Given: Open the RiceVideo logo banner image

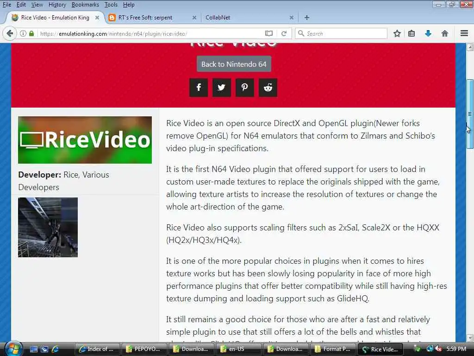Looking at the screenshot, I should 85,140.
